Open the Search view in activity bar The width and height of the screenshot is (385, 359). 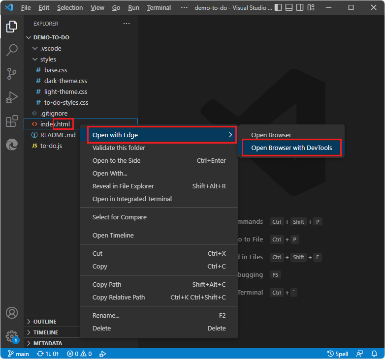[11, 50]
